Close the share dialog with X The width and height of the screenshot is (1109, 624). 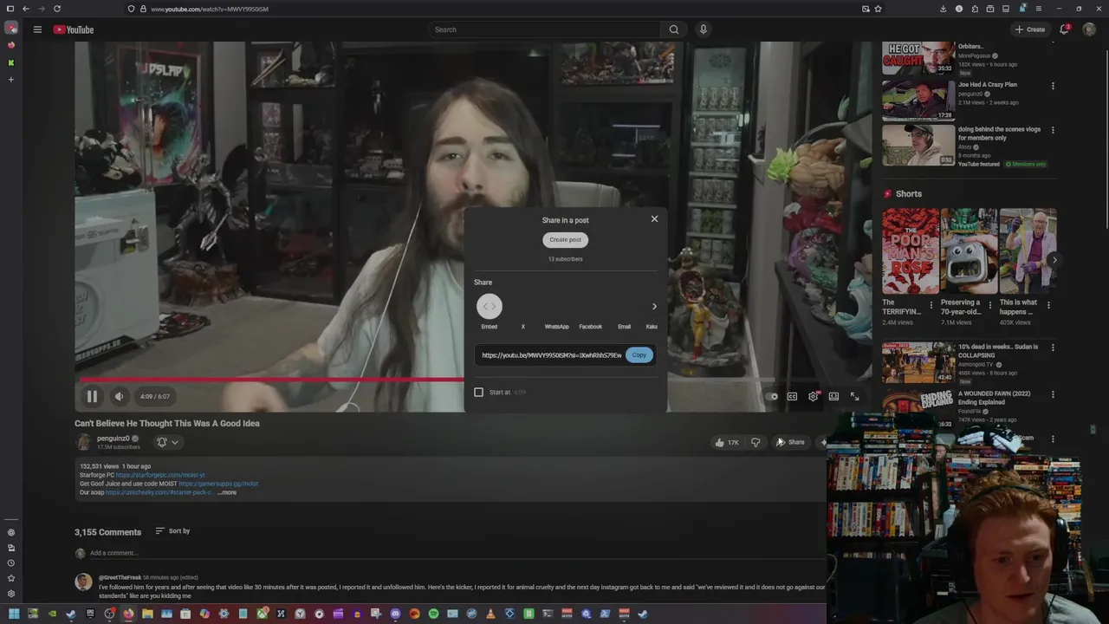[x=654, y=219]
